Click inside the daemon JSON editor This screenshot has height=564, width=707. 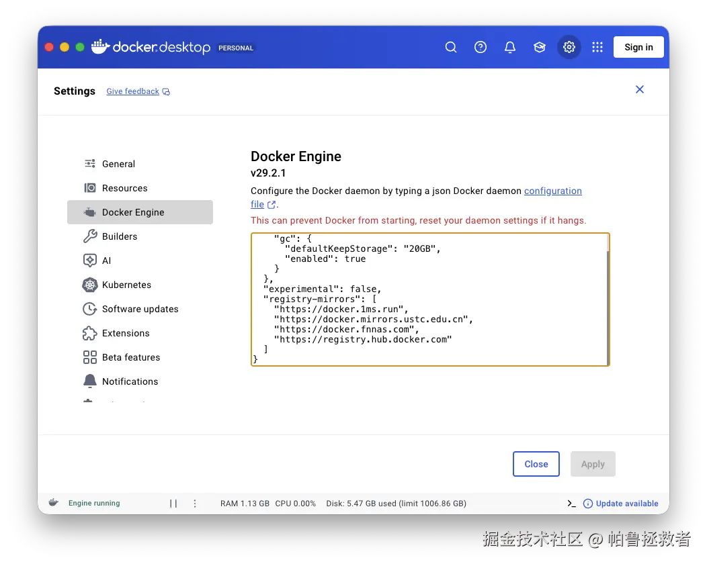coord(430,299)
